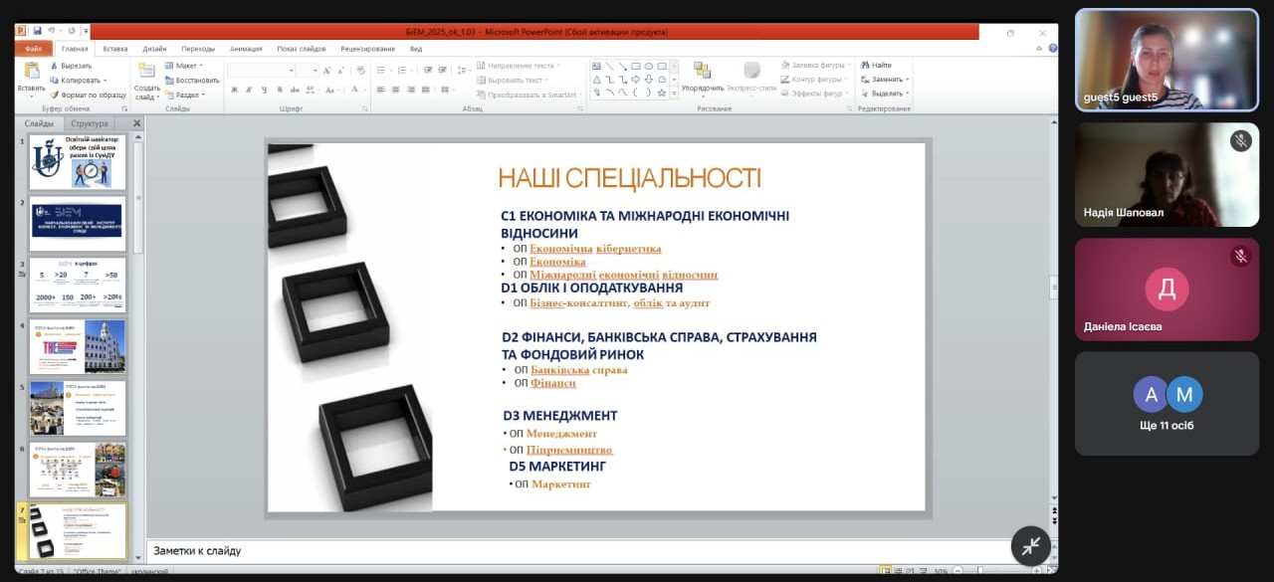Click the Arrange (Упорядочить) shapes icon

pyautogui.click(x=703, y=72)
